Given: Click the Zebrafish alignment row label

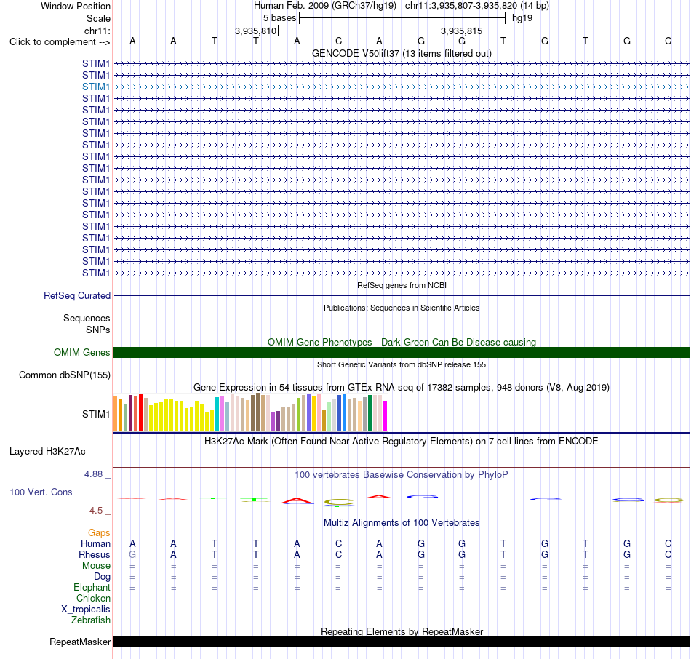Looking at the screenshot, I should (91, 620).
